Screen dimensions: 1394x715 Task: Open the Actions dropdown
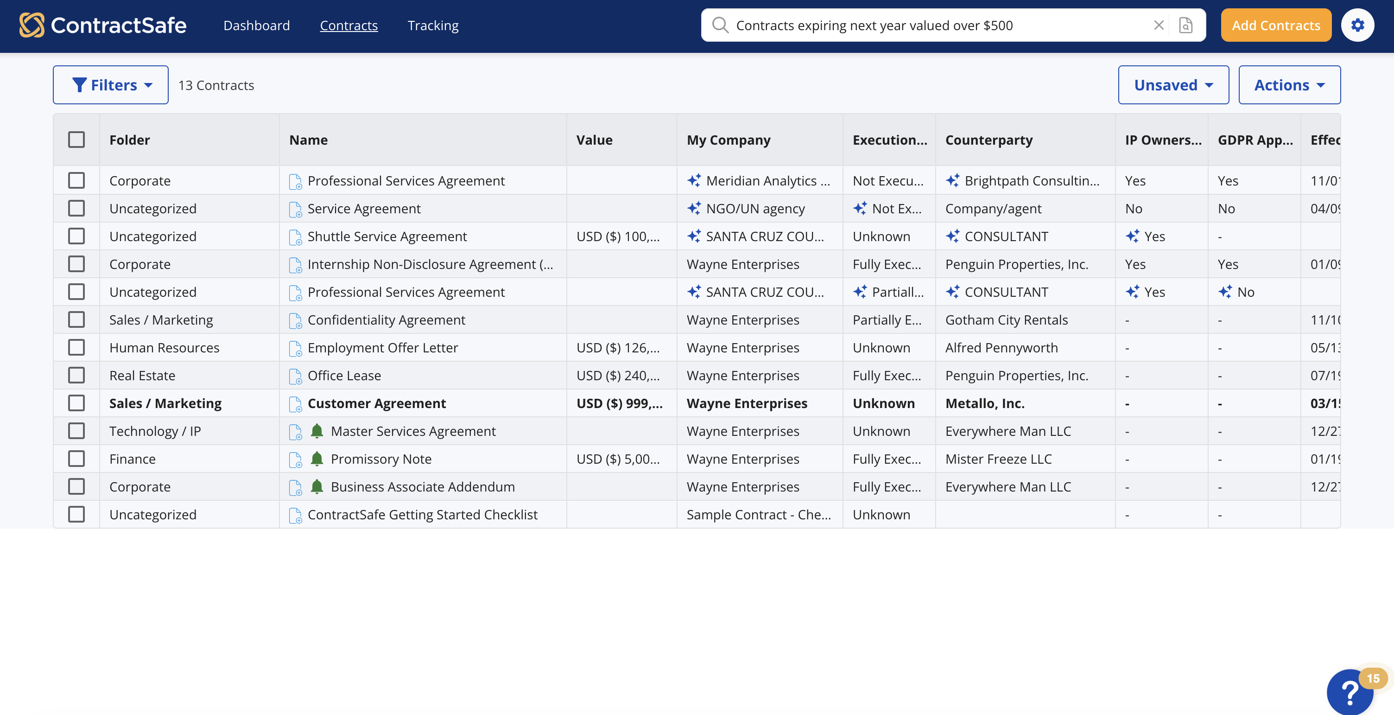pyautogui.click(x=1289, y=85)
